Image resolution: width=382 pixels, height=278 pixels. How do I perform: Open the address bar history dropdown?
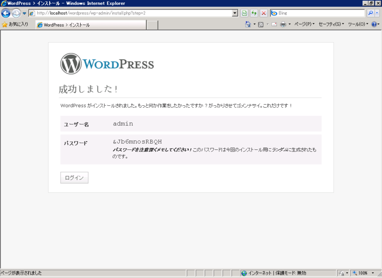tap(235, 13)
